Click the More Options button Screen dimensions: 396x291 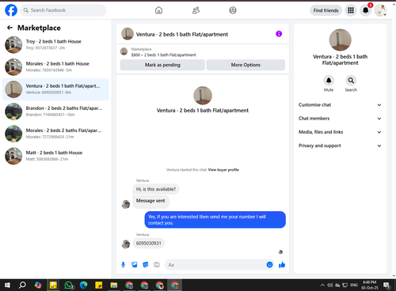[x=246, y=65]
